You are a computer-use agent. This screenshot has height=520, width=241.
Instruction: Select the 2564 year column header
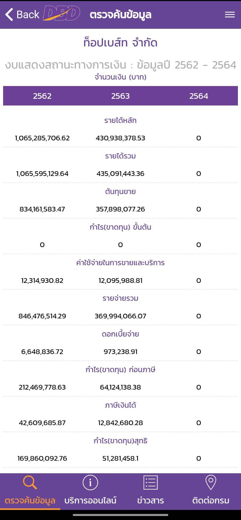pyautogui.click(x=199, y=96)
